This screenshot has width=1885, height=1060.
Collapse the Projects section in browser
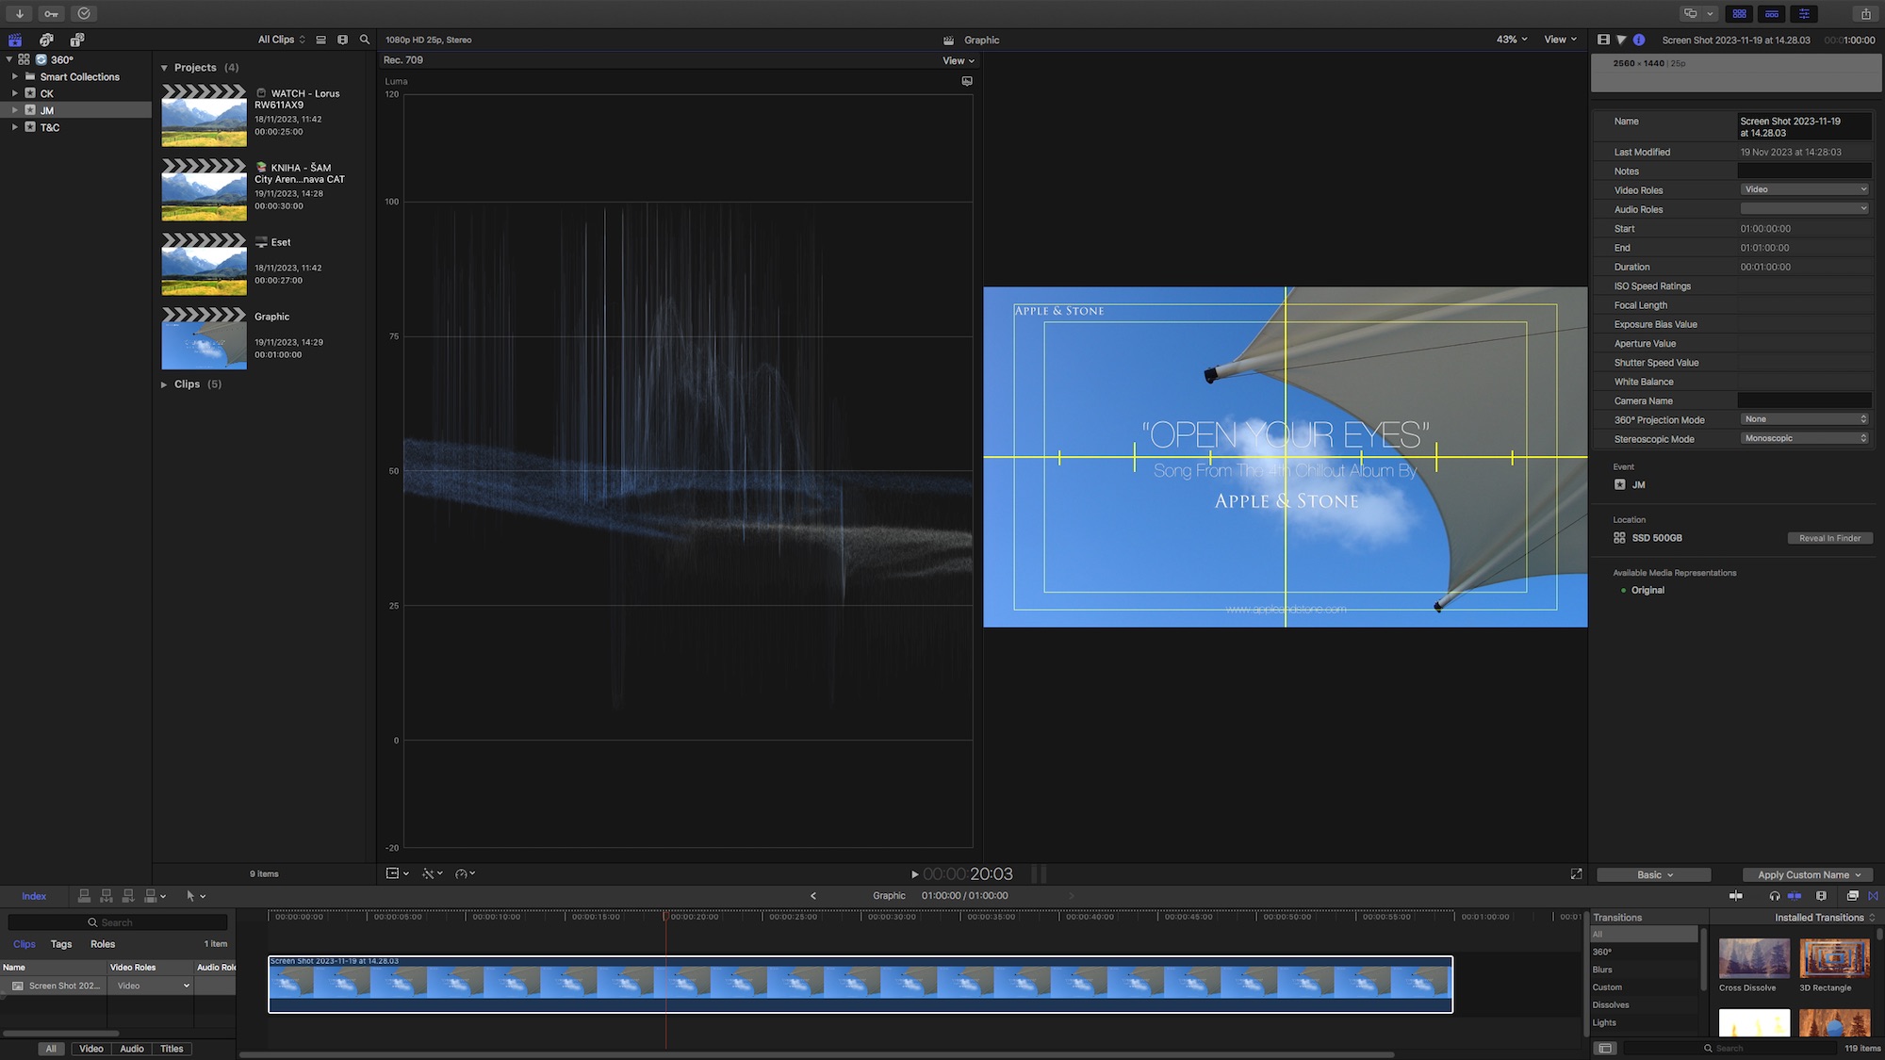(x=164, y=68)
